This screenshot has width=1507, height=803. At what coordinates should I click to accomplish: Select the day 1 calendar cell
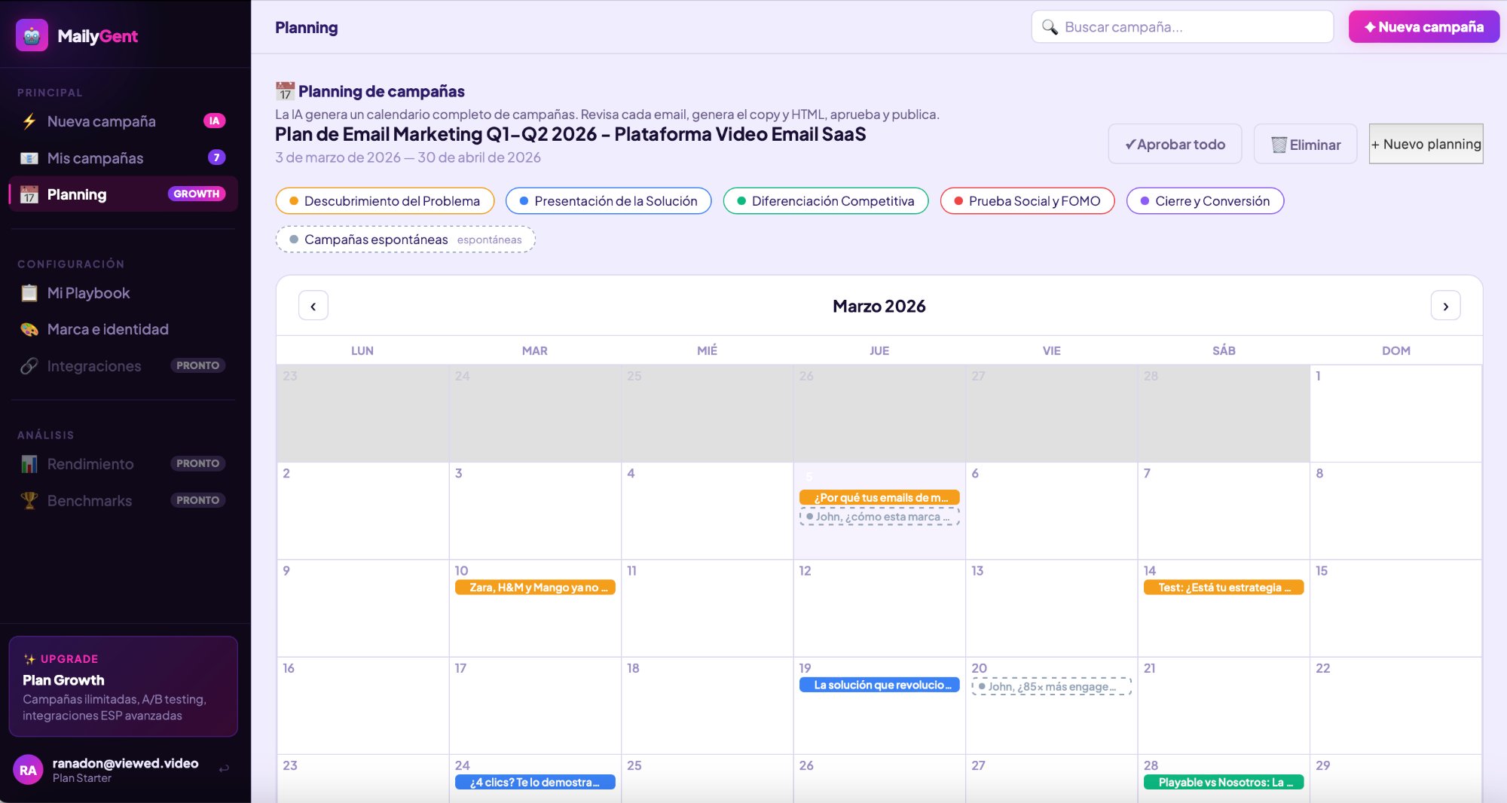click(1395, 414)
